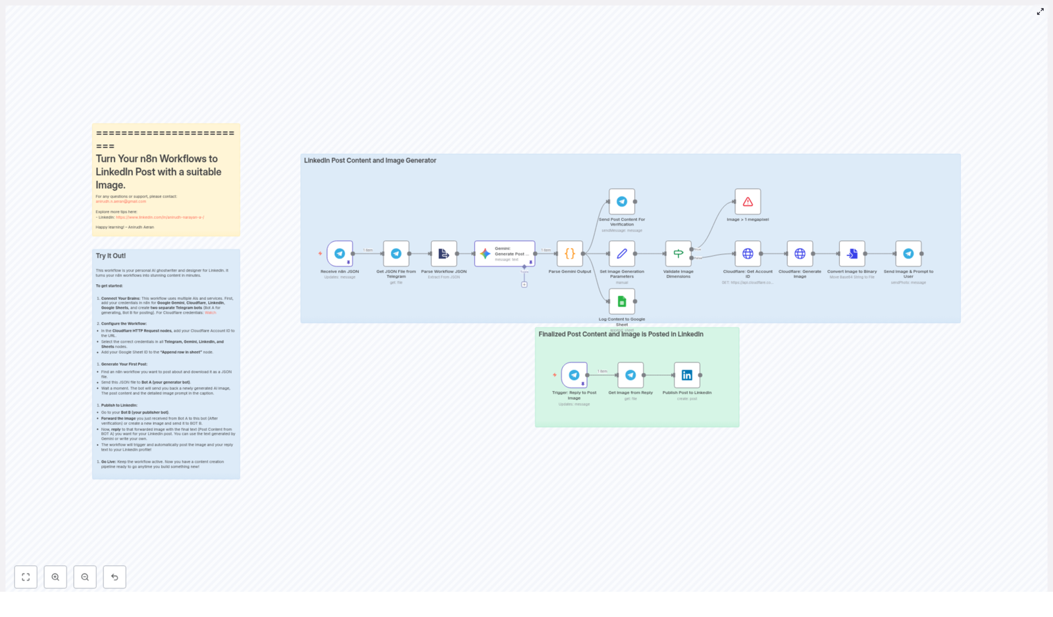Click the Cloudflare: Generate Image node
The image size is (1053, 617).
800,253
